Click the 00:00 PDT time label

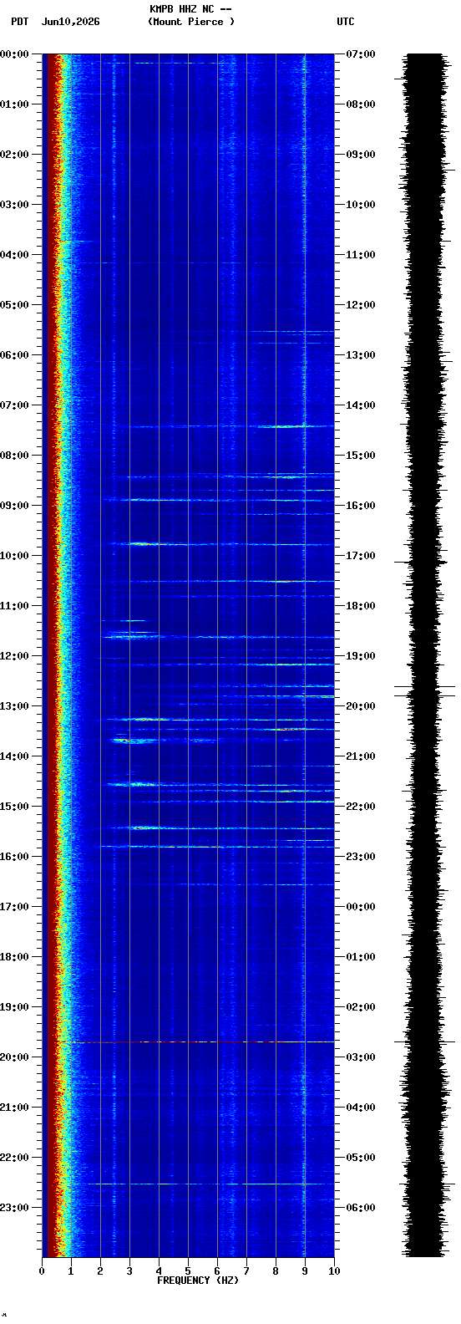tap(14, 54)
